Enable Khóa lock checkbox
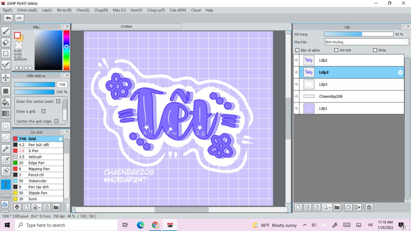411x231 pixels. click(x=375, y=50)
